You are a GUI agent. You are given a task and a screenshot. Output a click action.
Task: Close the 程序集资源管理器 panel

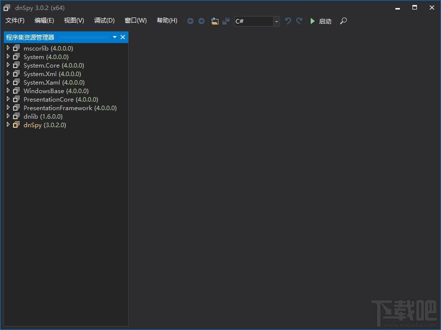(123, 37)
